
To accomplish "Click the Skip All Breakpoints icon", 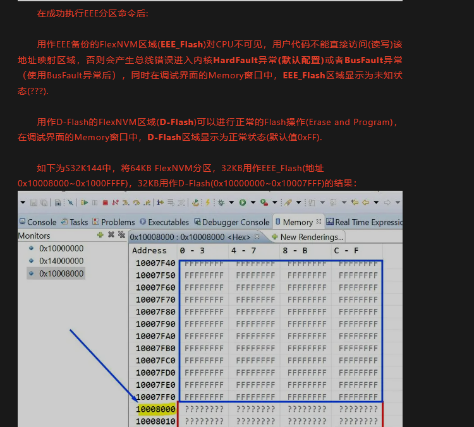I will click(x=71, y=203).
